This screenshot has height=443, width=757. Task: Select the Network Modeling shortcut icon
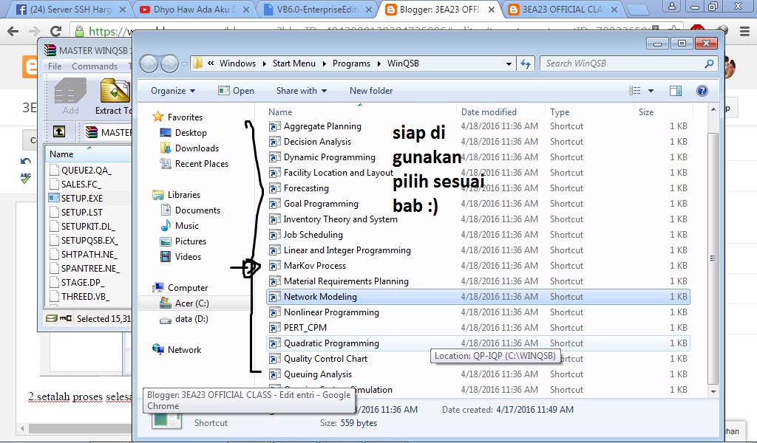275,297
